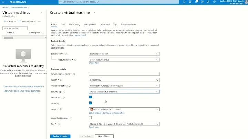Open the help question mark icon
Image resolution: width=248 pixels, height=139 pixels.
(x=208, y=2)
